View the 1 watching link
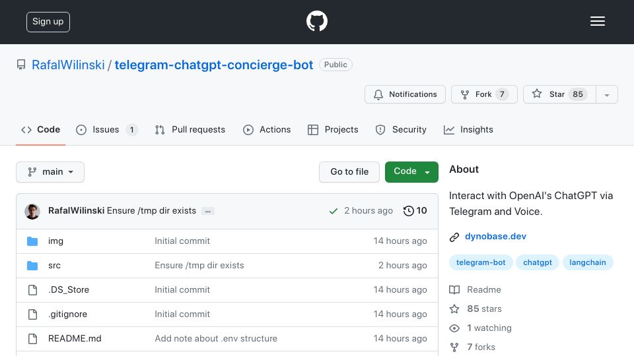634x356 pixels. (489, 328)
